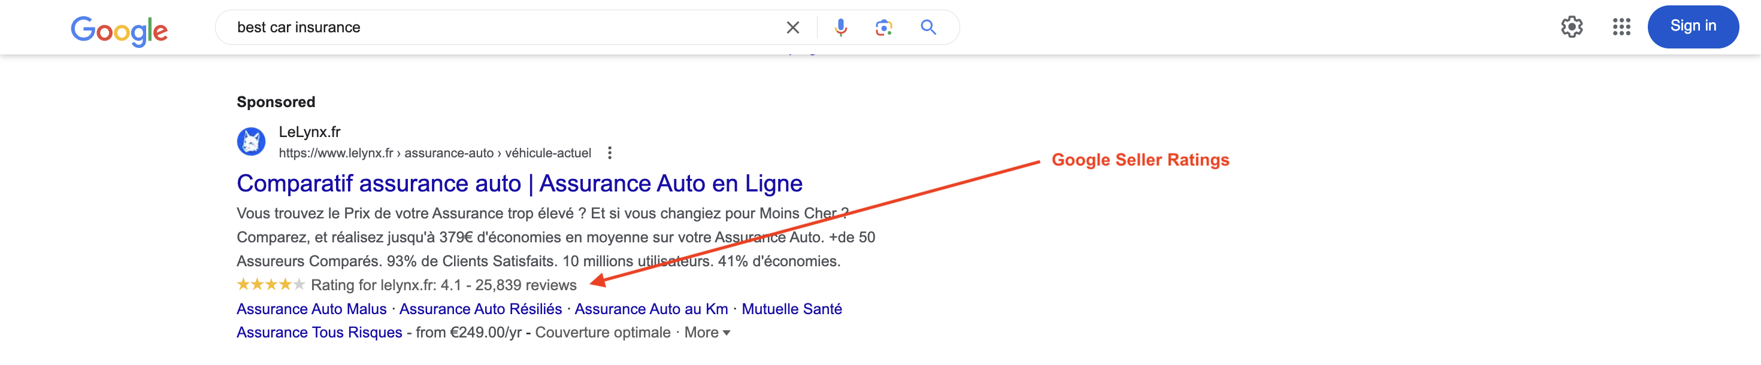
Task: Open Google Lens image search
Action: (x=884, y=28)
